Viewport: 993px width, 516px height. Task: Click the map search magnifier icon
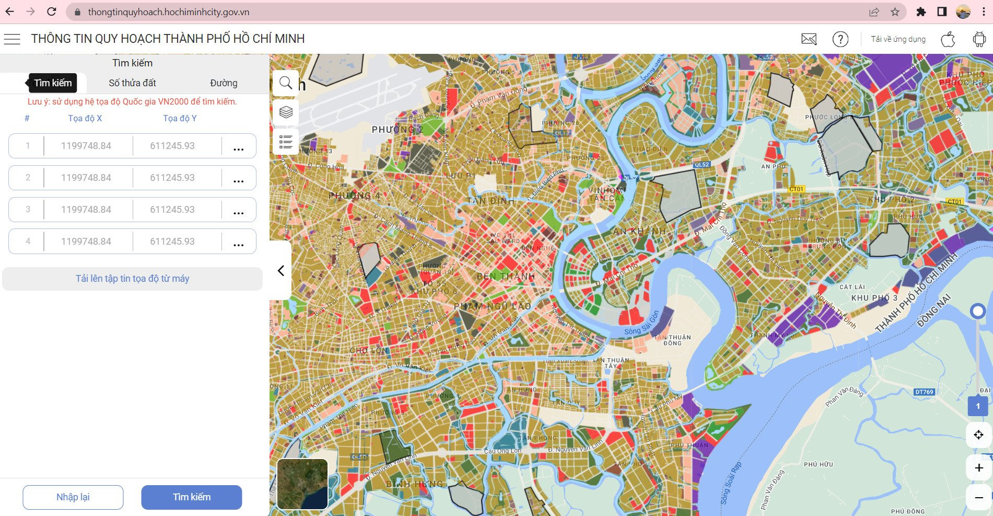(x=286, y=83)
